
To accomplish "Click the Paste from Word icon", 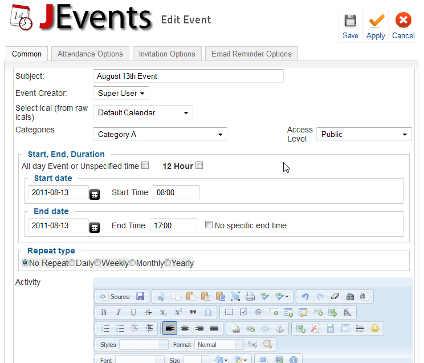I will (221, 296).
